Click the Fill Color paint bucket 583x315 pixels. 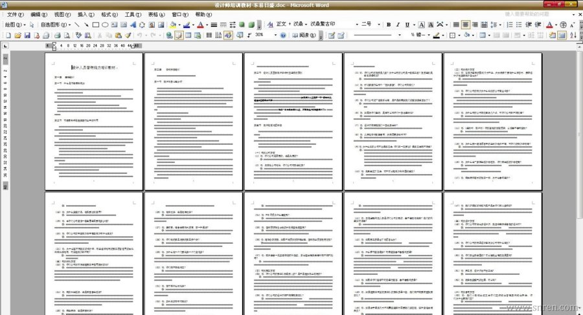[x=172, y=25]
